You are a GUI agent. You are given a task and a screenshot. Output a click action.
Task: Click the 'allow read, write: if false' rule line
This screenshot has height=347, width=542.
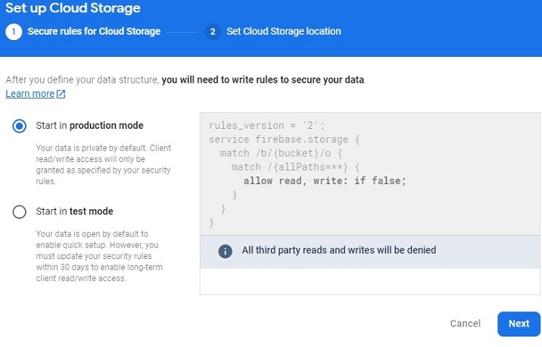325,180
